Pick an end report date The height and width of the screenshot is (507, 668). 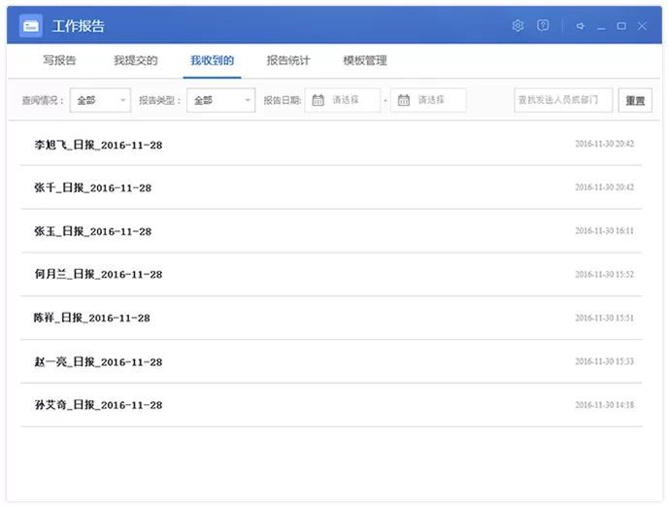[428, 100]
